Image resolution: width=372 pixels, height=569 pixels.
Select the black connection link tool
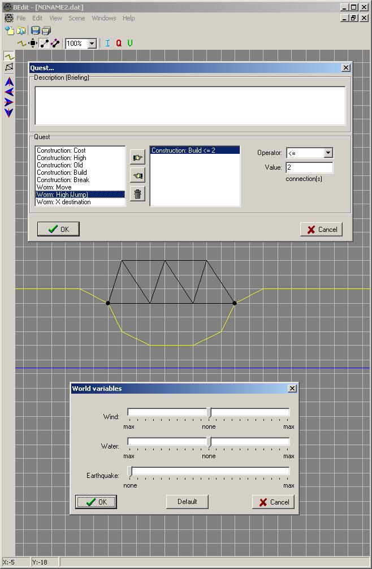44,44
